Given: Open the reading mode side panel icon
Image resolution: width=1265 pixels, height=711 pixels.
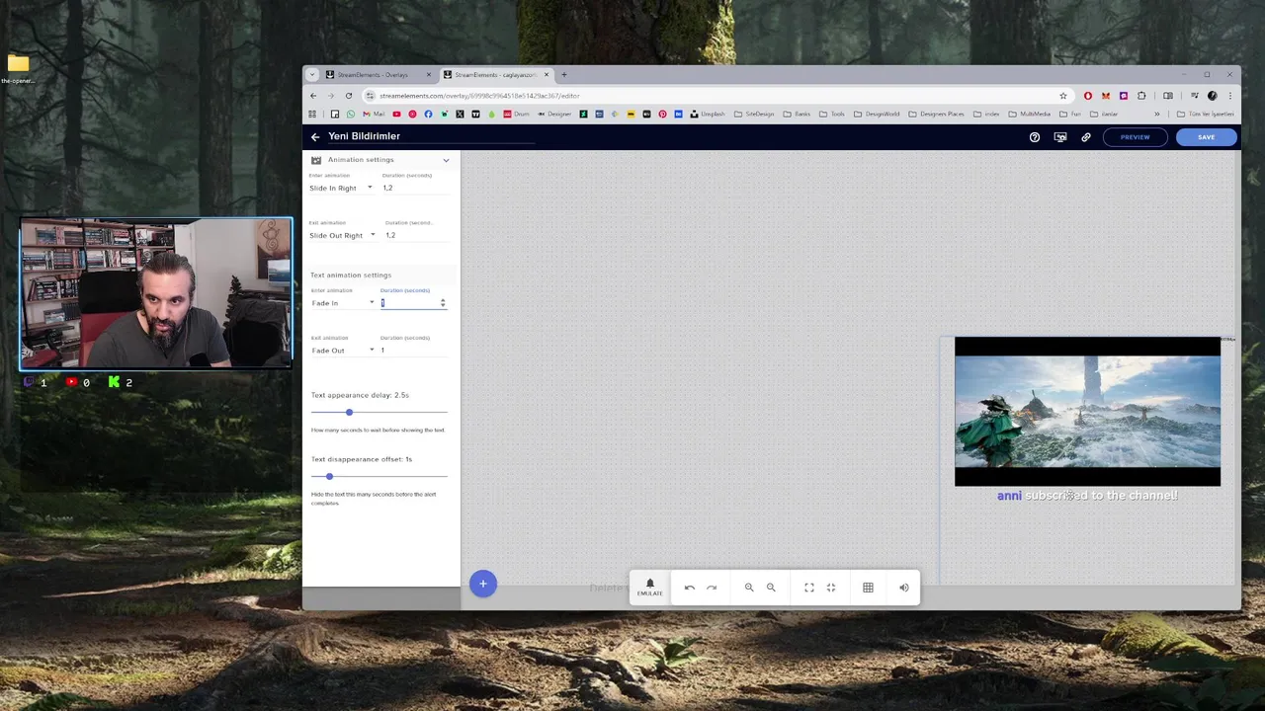Looking at the screenshot, I should tap(1168, 96).
